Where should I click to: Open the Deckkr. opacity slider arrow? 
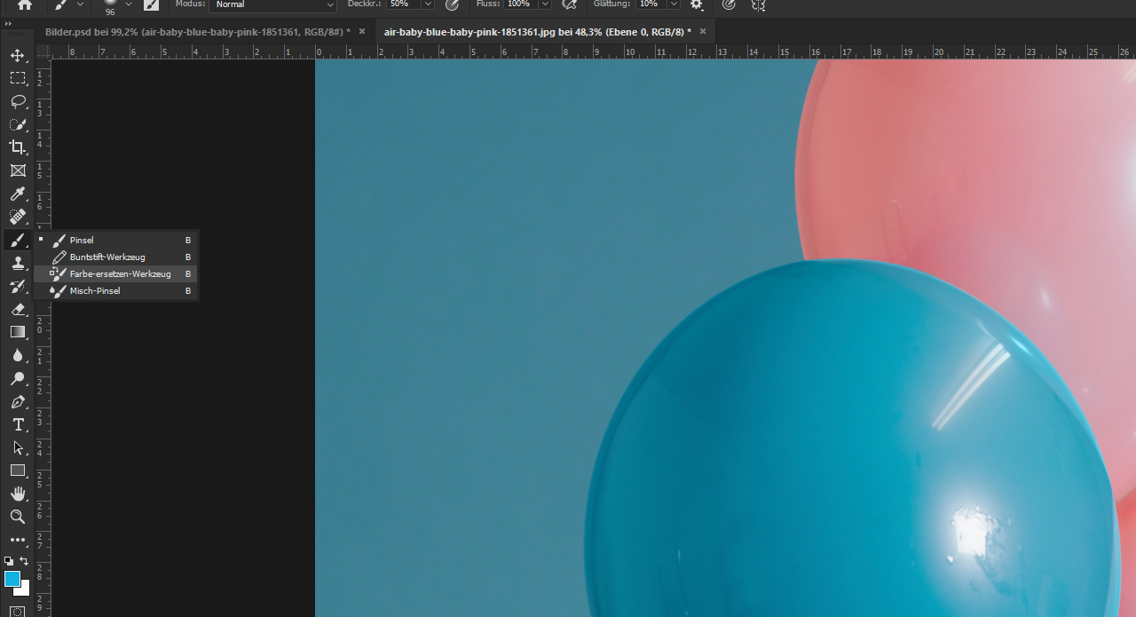(428, 4)
